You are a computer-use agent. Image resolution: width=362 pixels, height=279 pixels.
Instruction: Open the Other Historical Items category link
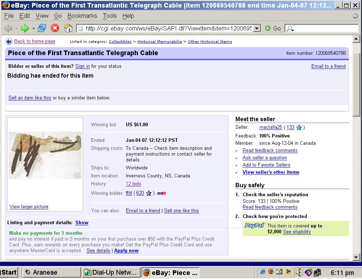[x=210, y=41]
